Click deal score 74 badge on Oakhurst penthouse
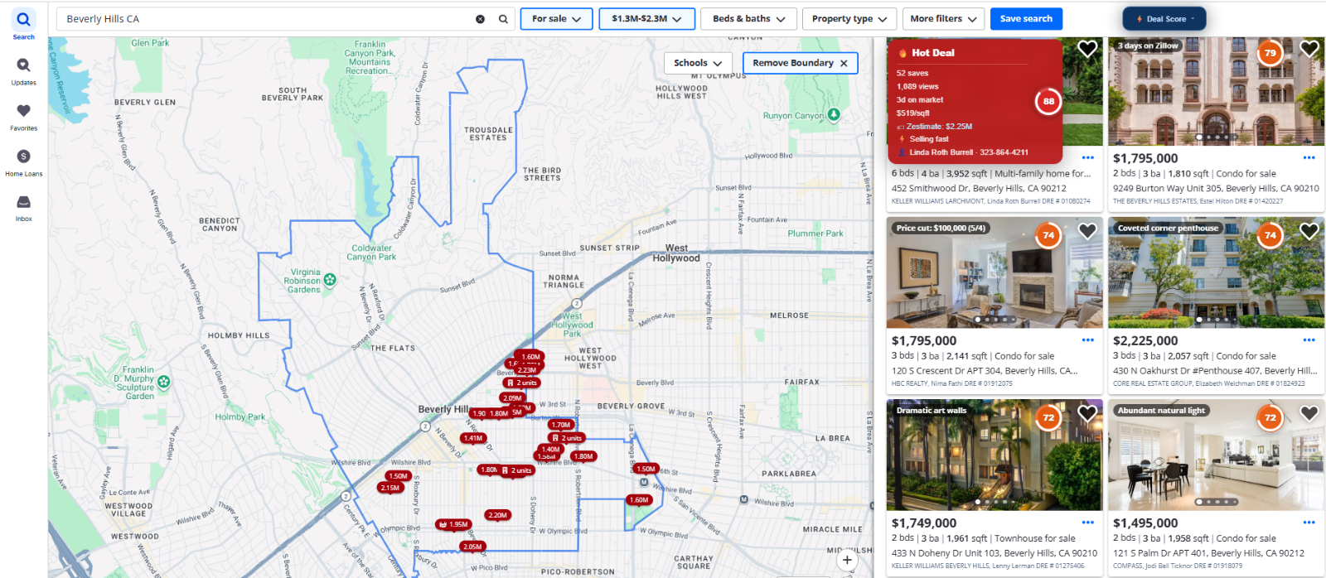Viewport: 1326px width, 578px height. coord(1270,235)
